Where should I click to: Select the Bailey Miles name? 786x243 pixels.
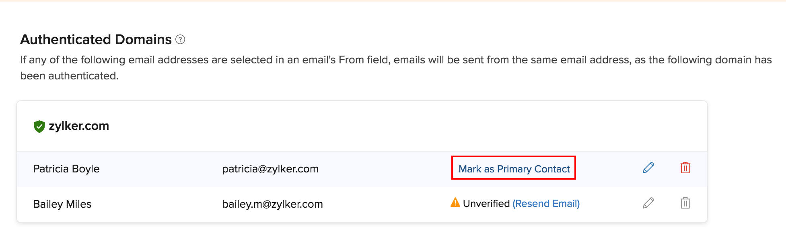pos(62,204)
